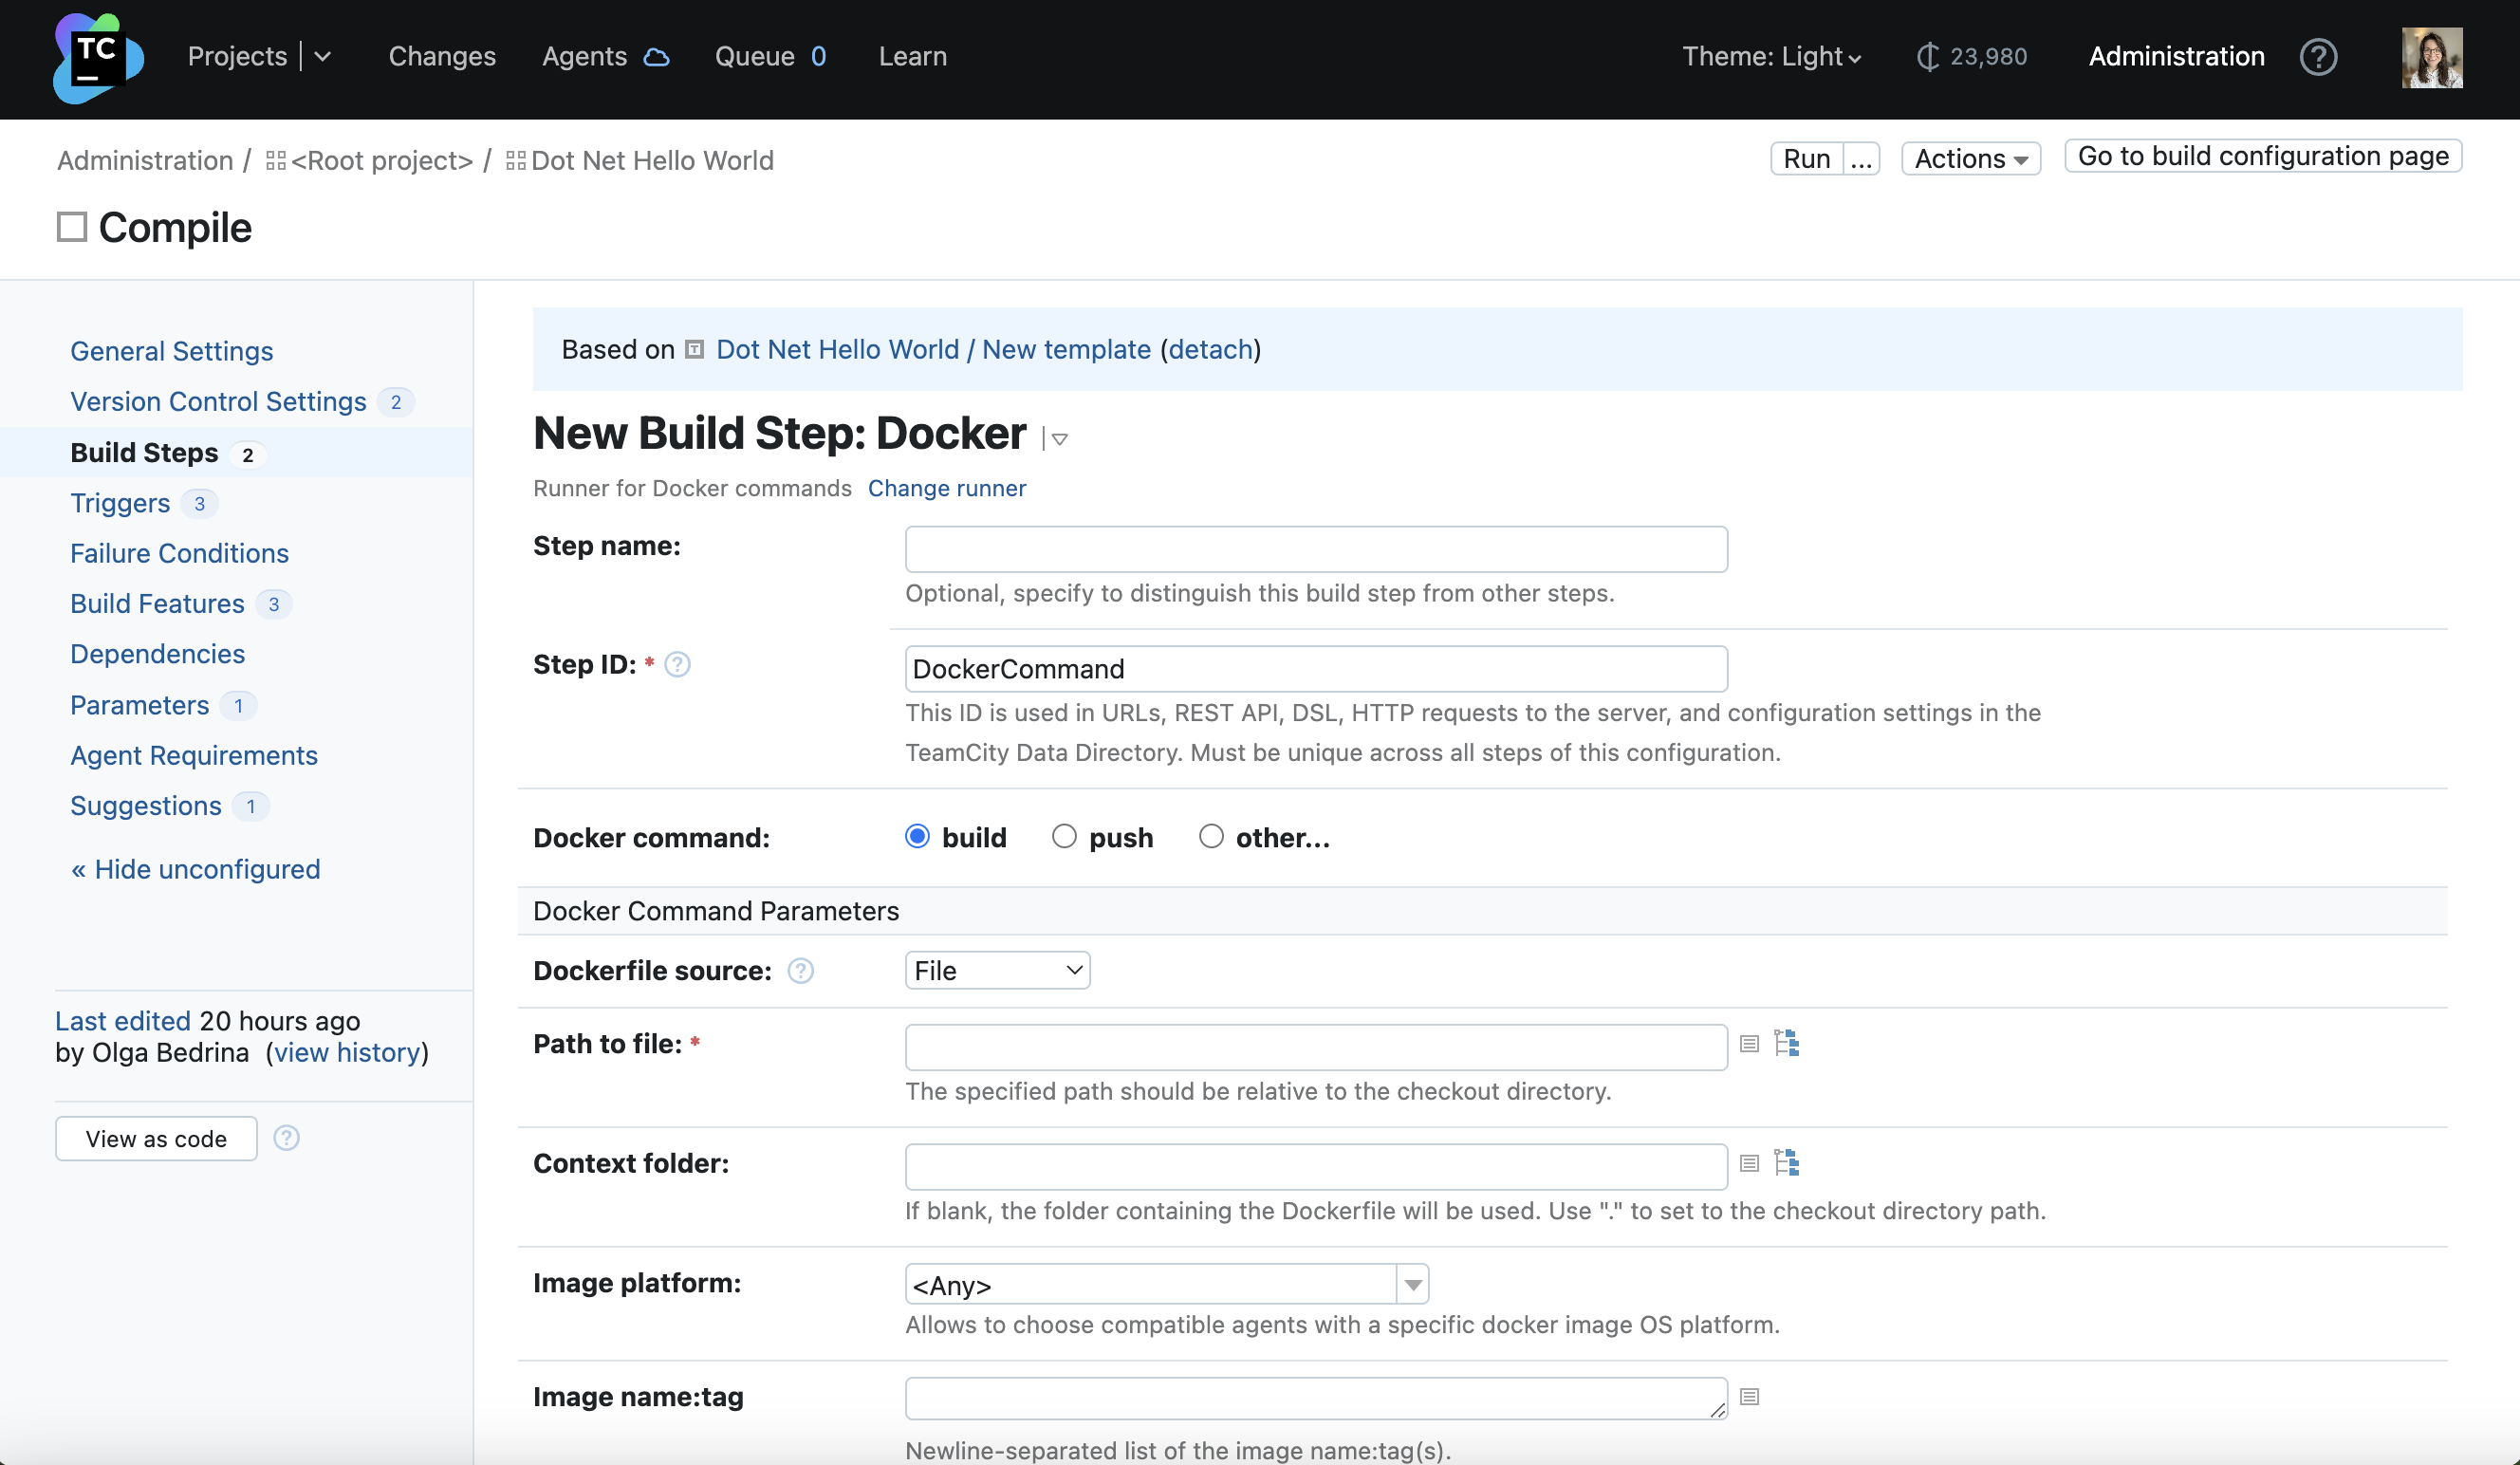This screenshot has height=1465, width=2520.
Task: Open the credits counter showing 23,980
Action: 1970,56
